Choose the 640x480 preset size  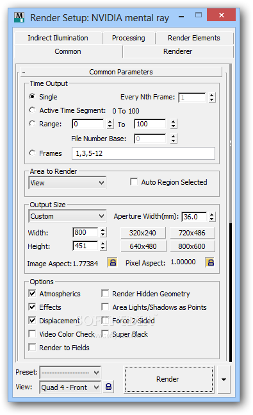point(143,246)
